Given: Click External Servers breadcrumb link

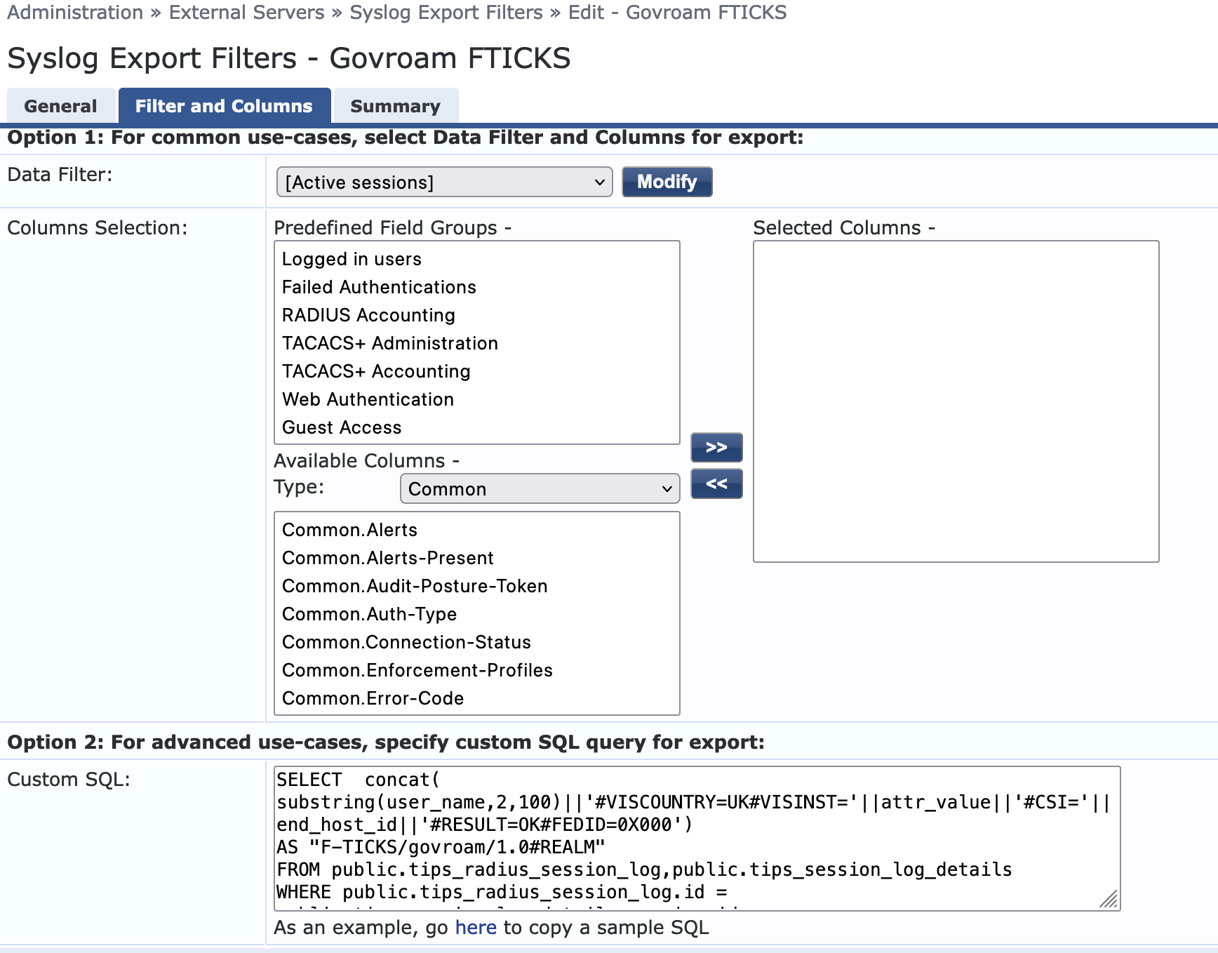Looking at the screenshot, I should click(x=246, y=13).
